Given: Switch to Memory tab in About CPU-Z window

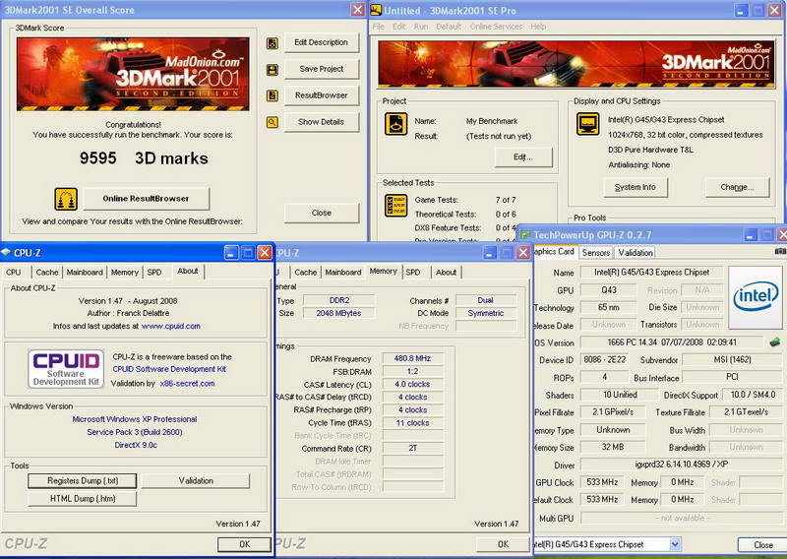Looking at the screenshot, I should point(125,273).
